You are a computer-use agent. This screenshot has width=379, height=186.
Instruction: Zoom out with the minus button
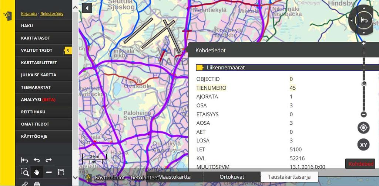(364, 114)
